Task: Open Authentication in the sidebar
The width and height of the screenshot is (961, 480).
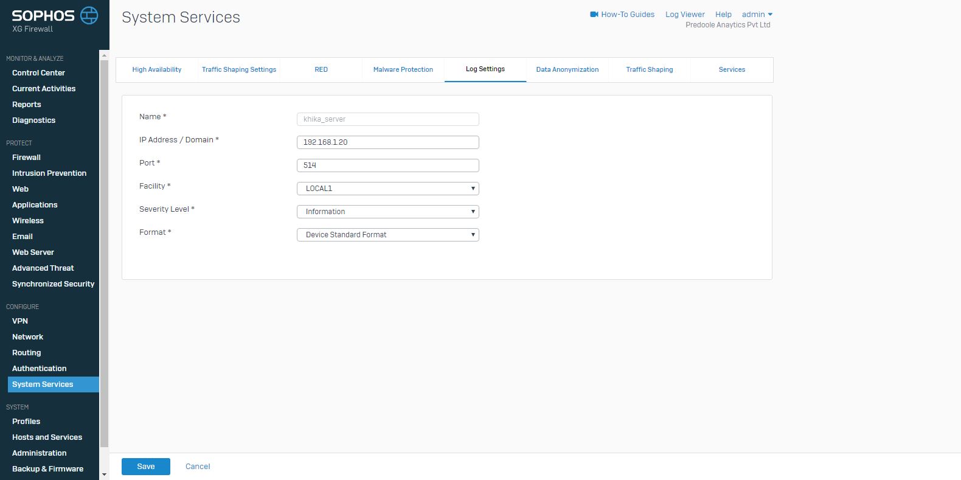Action: (40, 369)
